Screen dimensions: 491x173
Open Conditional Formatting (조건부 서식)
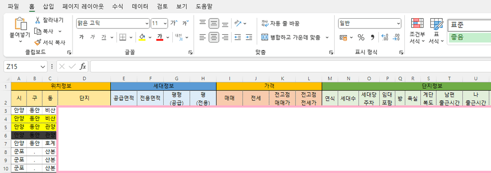pos(417,31)
